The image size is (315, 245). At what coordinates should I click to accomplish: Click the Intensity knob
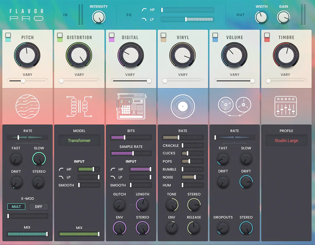(99, 16)
